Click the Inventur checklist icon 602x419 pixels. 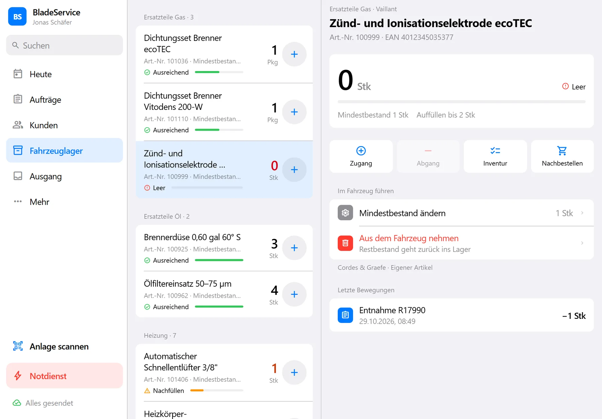click(495, 151)
